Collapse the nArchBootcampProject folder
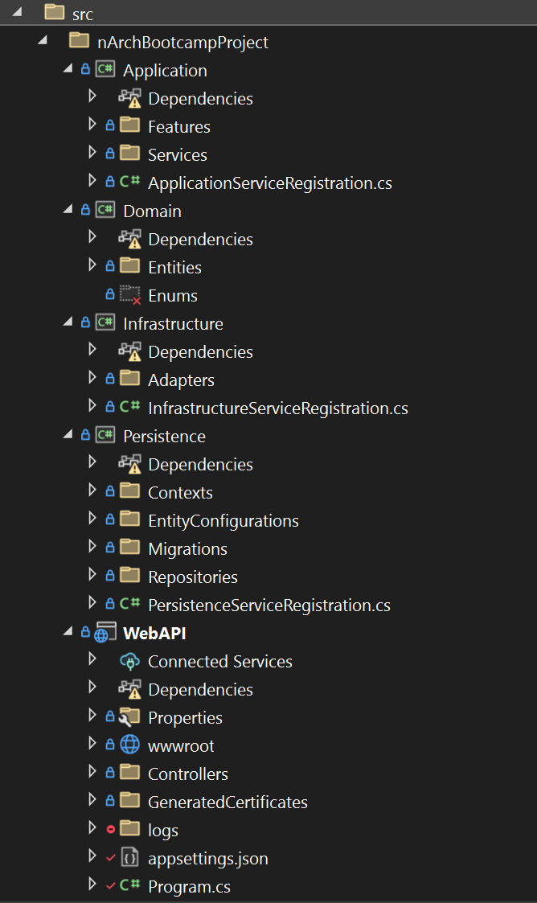The height and width of the screenshot is (903, 537). 43,40
